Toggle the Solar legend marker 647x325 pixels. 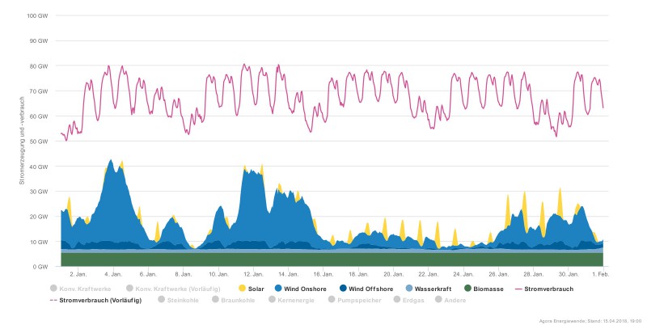[x=243, y=288]
